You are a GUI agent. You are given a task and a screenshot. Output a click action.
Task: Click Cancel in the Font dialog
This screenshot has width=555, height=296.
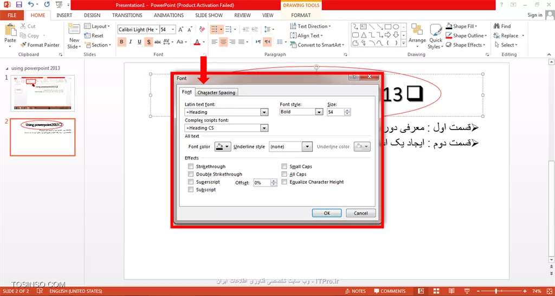pyautogui.click(x=360, y=213)
